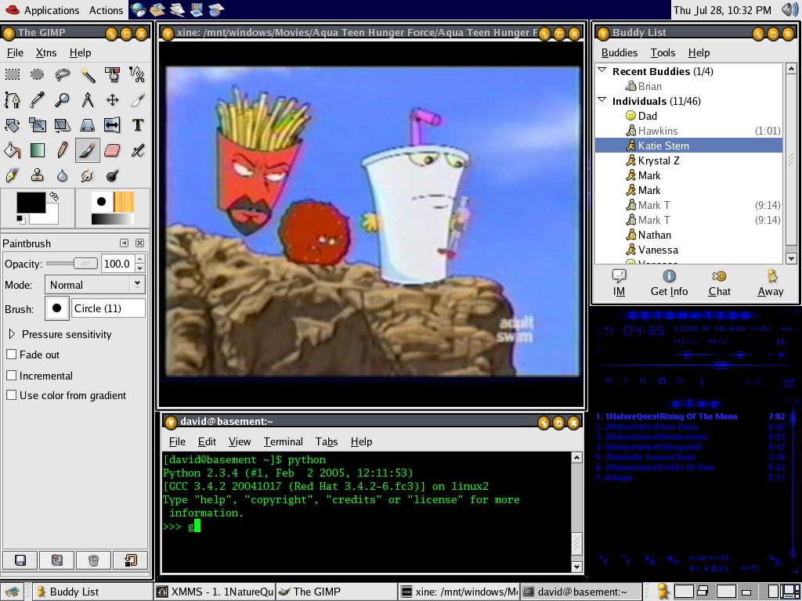Open the Xtns menu in GIMP

[46, 52]
